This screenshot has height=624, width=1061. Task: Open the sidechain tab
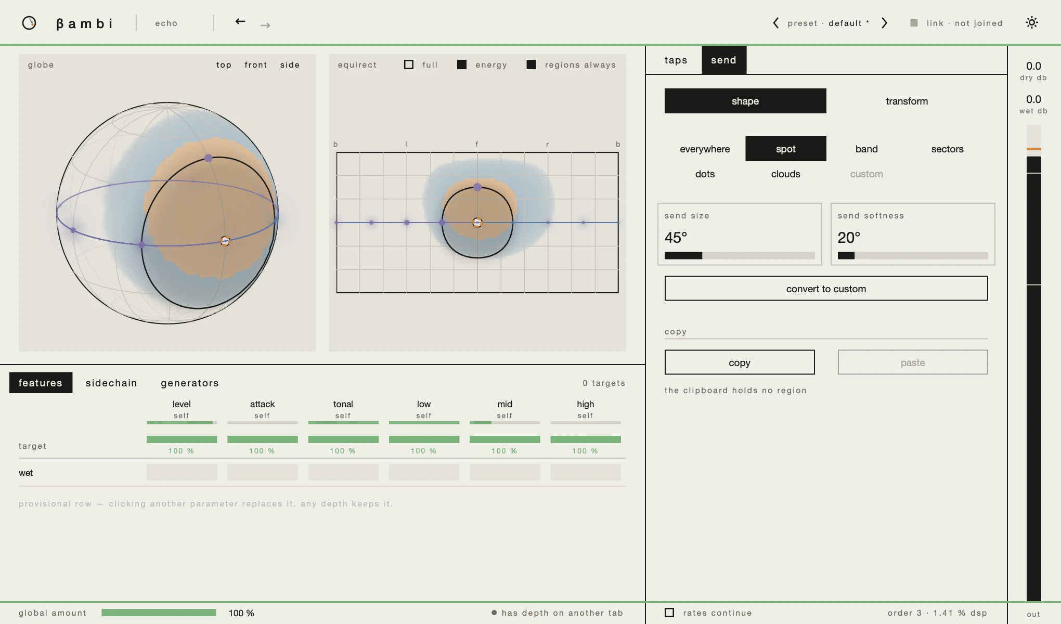(111, 383)
